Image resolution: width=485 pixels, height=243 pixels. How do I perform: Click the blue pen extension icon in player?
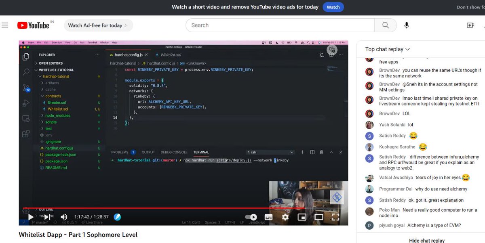118,217
